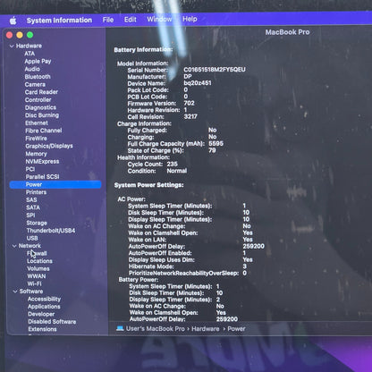Screen dimensions: 372x372
Task: Open the Apple menu icon
Action: (x=13, y=21)
